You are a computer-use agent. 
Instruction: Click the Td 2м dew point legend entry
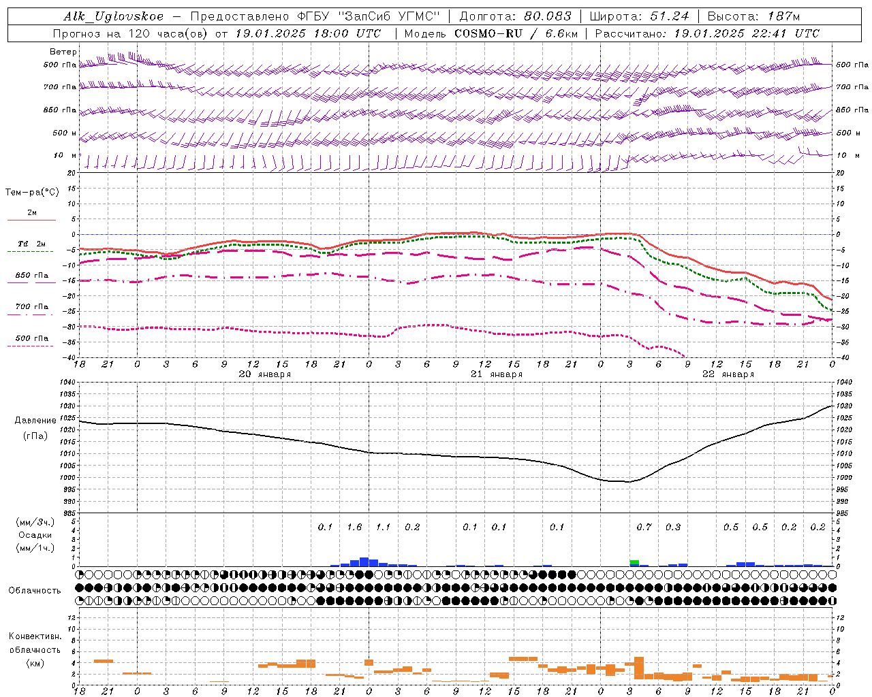[31, 244]
